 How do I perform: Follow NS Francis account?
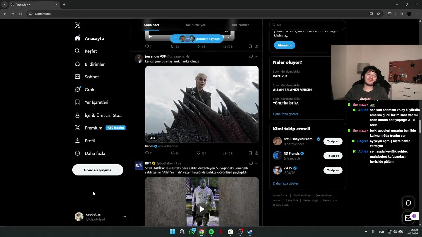(x=333, y=156)
